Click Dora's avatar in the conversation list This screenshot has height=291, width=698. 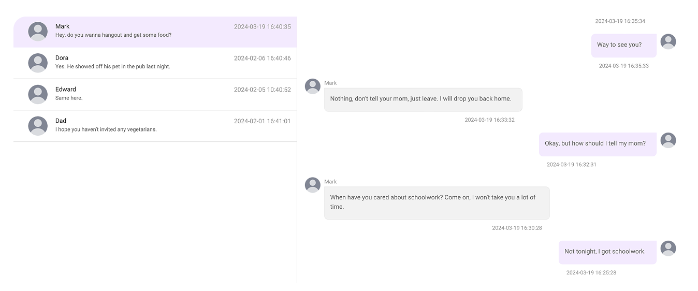click(38, 63)
